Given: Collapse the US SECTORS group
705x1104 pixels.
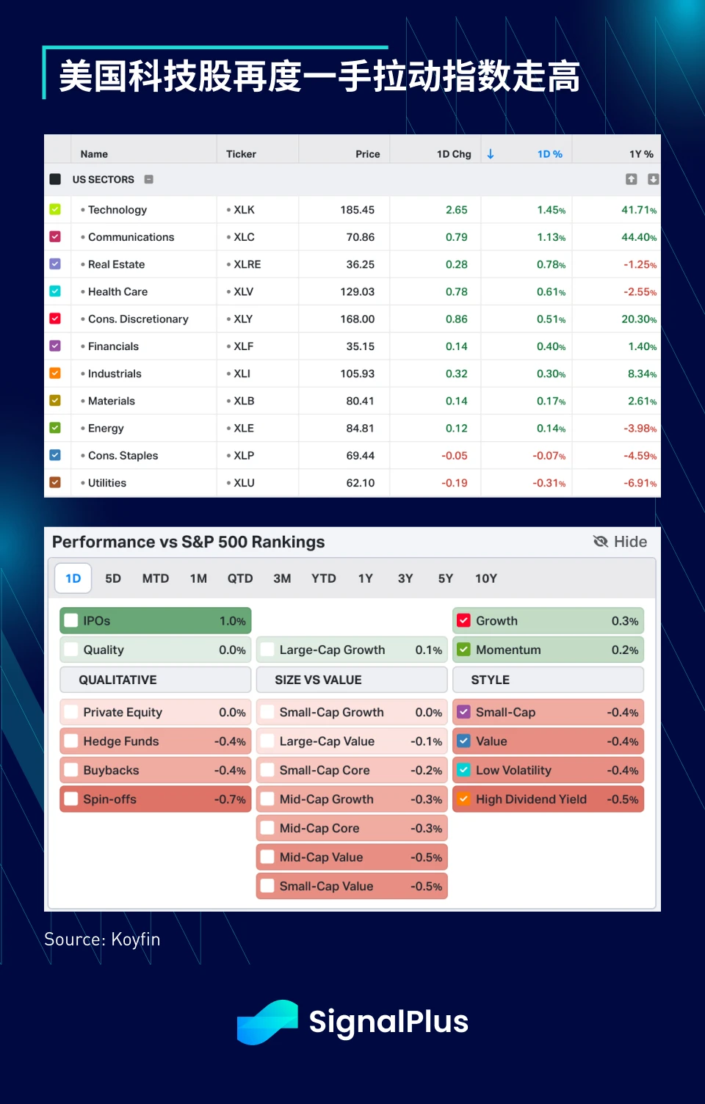Looking at the screenshot, I should click(148, 179).
